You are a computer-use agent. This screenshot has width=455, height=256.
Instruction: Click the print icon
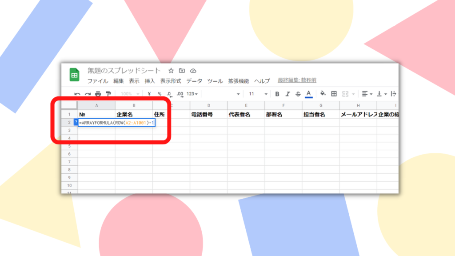pos(98,94)
